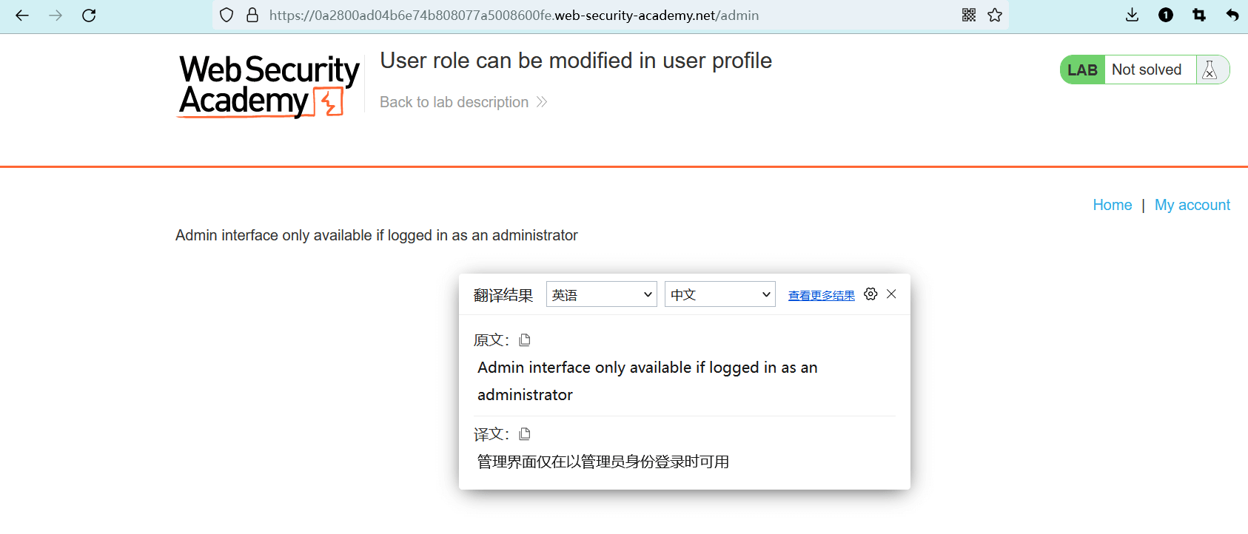This screenshot has height=534, width=1248.
Task: Close the translation result popup
Action: tap(891, 294)
